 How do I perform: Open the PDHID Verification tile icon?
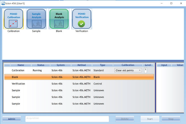(x=82, y=19)
